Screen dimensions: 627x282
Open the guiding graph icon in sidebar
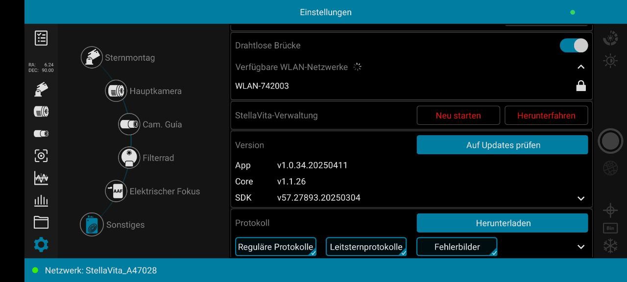(41, 178)
